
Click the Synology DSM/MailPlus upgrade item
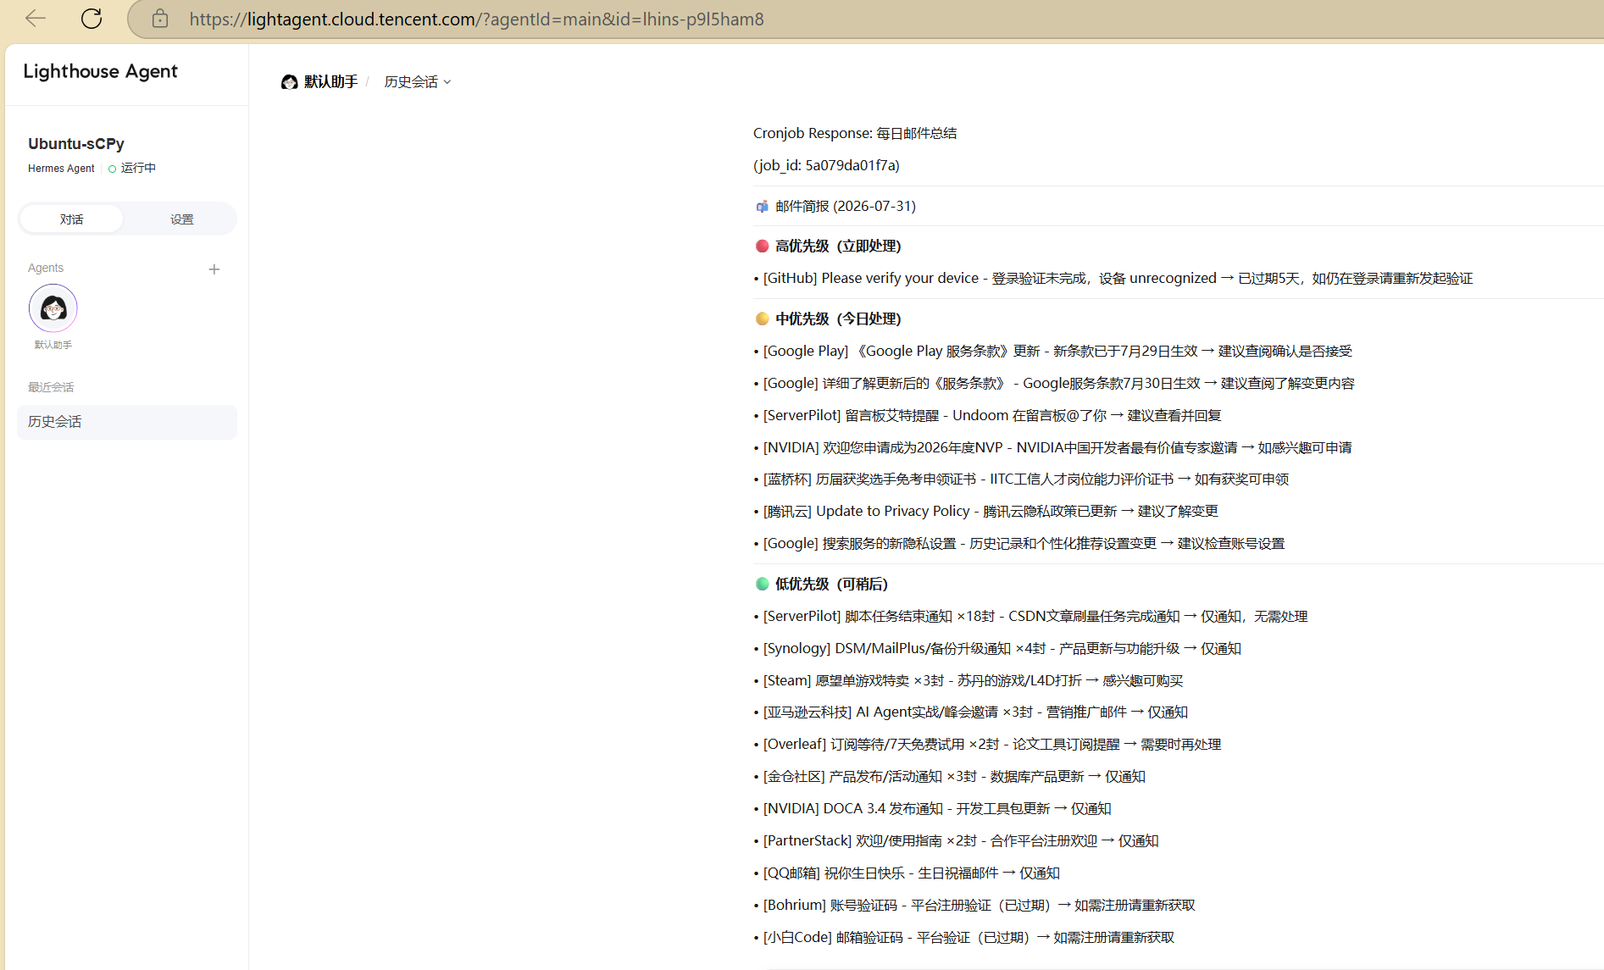coord(997,648)
